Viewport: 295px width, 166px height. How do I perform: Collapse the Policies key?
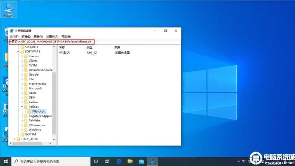pos(22,107)
